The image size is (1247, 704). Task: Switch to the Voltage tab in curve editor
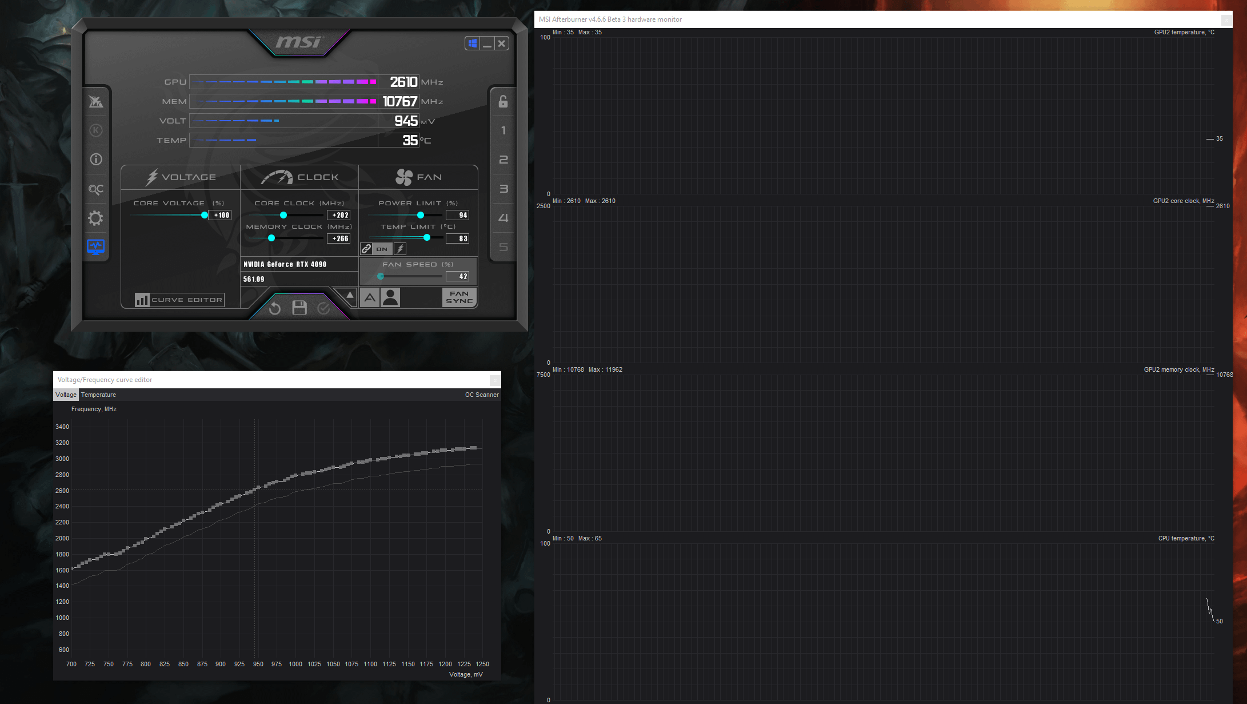point(66,395)
